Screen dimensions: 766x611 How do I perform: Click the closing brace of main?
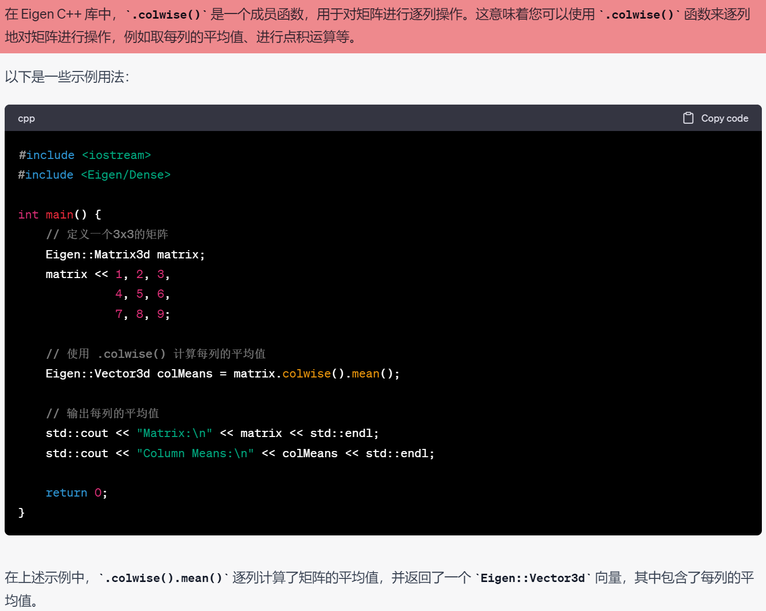pyautogui.click(x=21, y=513)
